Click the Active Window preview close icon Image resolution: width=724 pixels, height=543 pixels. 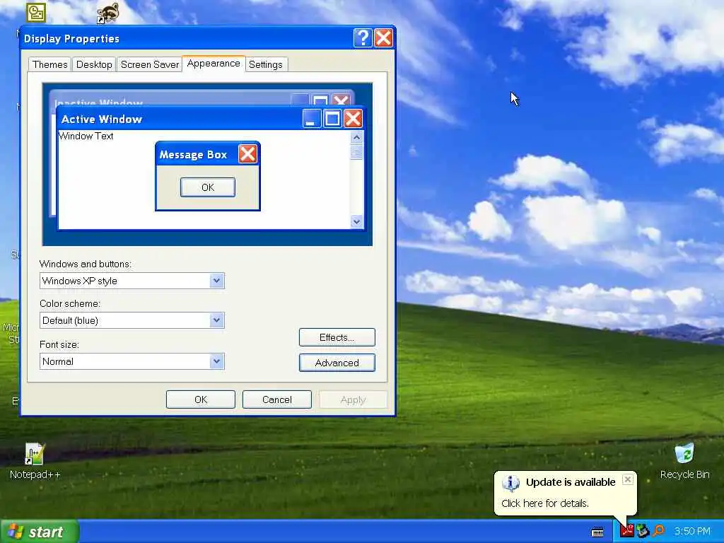[x=354, y=119]
